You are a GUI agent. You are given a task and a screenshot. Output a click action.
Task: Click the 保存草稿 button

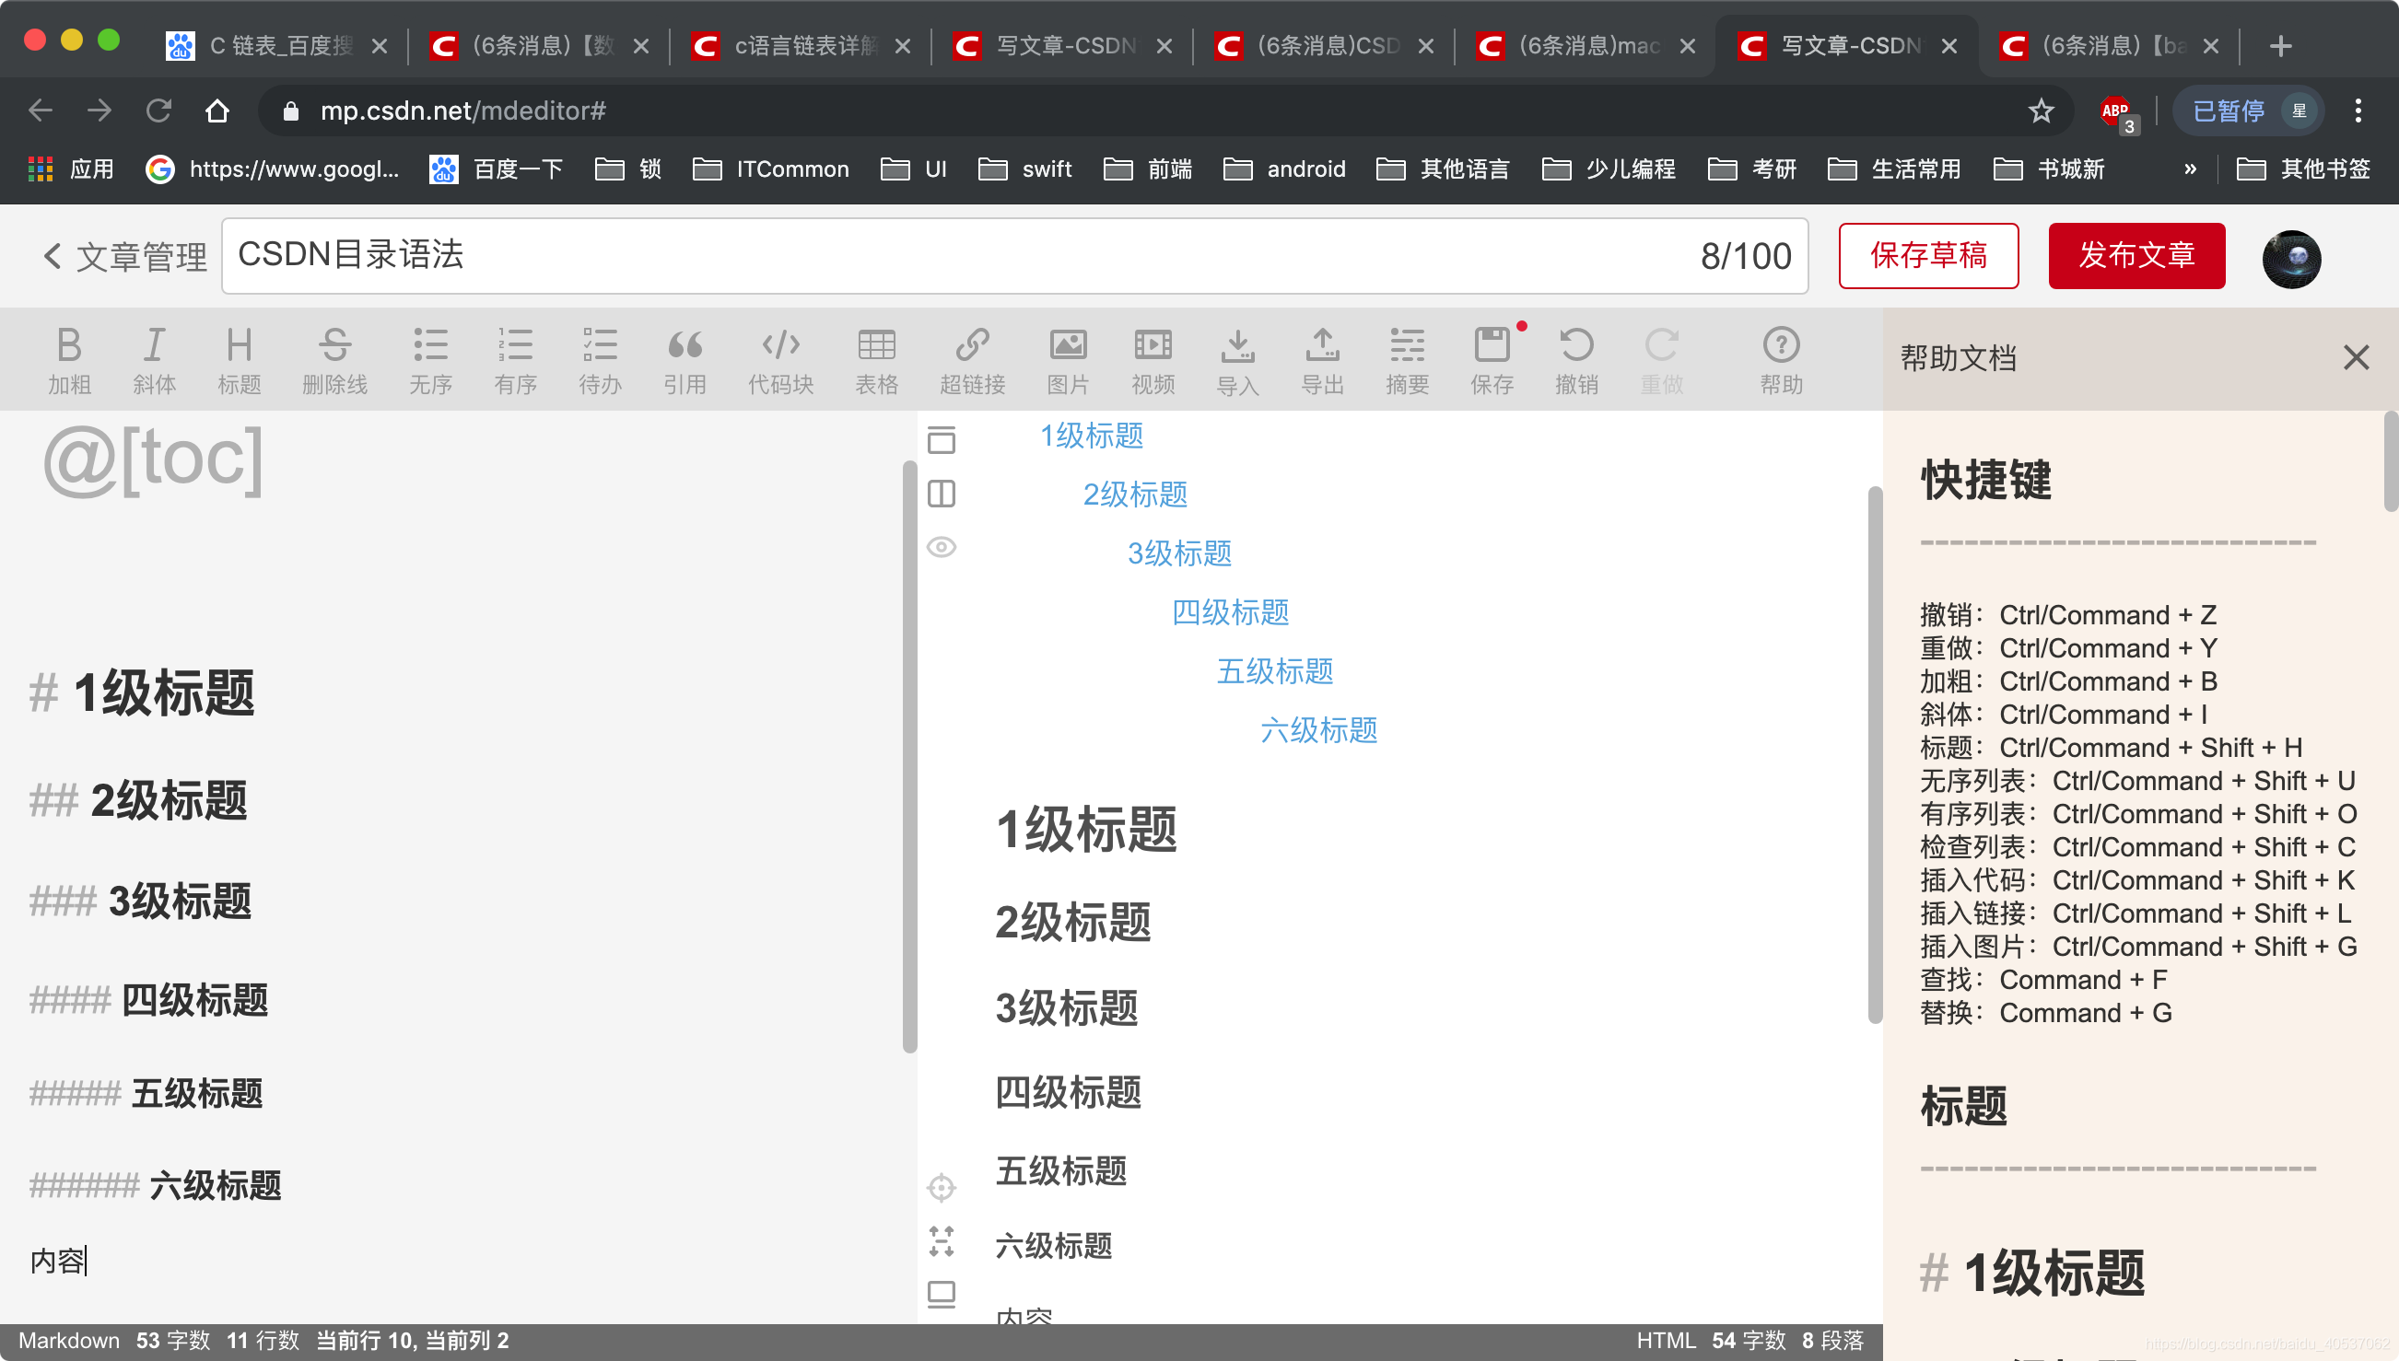coord(1929,254)
